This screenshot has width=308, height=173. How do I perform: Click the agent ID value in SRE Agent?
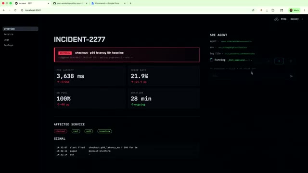click(236, 41)
